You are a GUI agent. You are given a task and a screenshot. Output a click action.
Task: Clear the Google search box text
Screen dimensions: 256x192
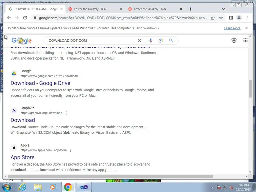coord(139,40)
